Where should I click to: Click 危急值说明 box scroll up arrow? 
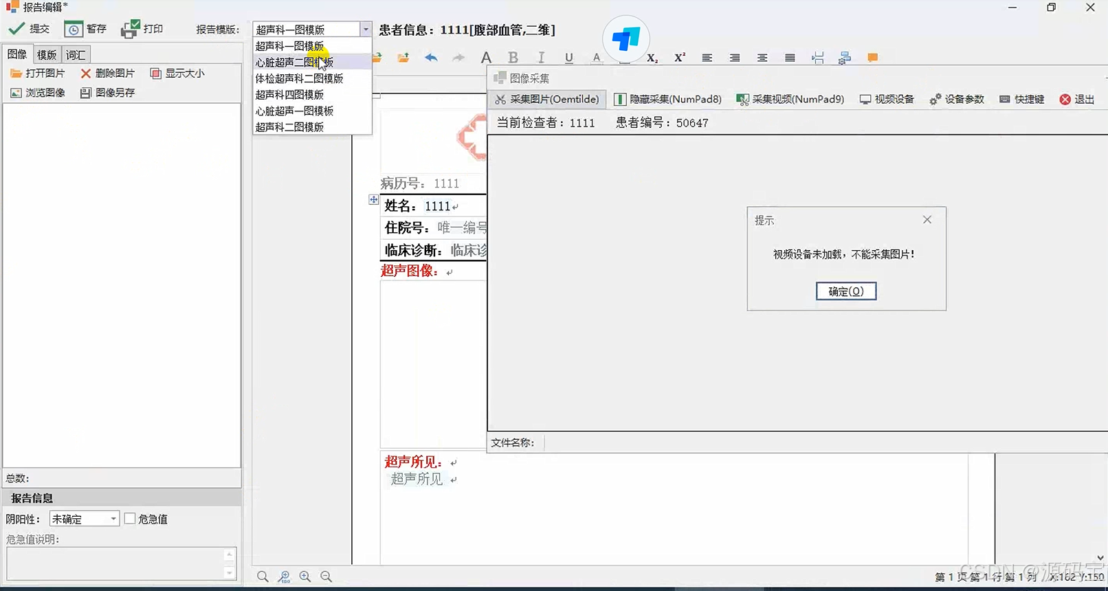(x=230, y=554)
